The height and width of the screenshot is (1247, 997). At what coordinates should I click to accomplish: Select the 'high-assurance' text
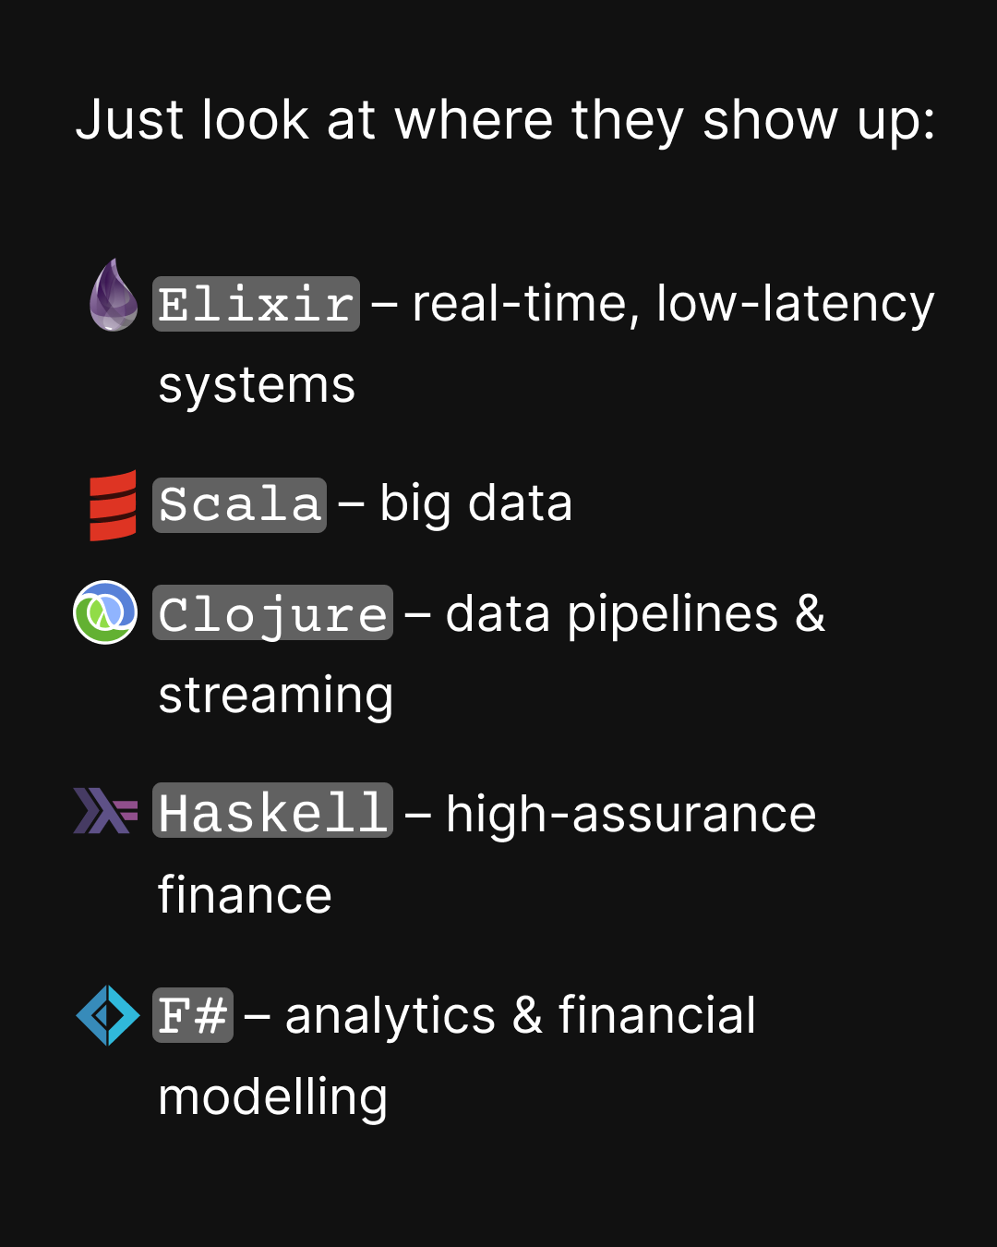tap(631, 814)
